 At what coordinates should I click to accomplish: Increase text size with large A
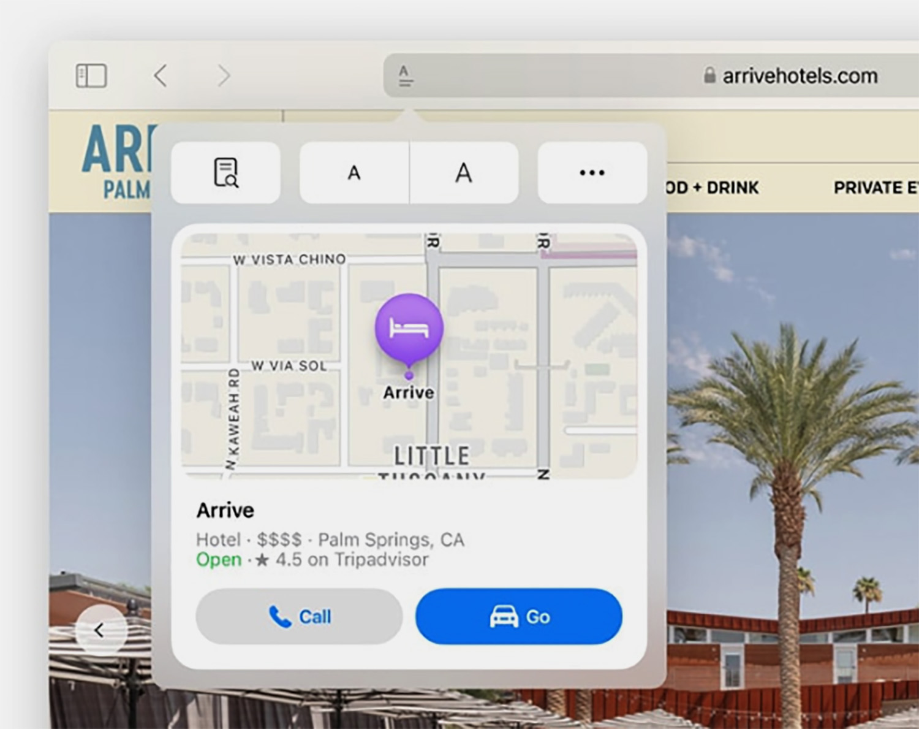(464, 173)
